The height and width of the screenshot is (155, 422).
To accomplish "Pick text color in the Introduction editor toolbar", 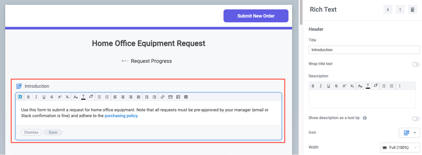I will click(x=83, y=97).
